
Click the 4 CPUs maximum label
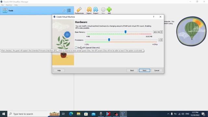[x=155, y=45]
